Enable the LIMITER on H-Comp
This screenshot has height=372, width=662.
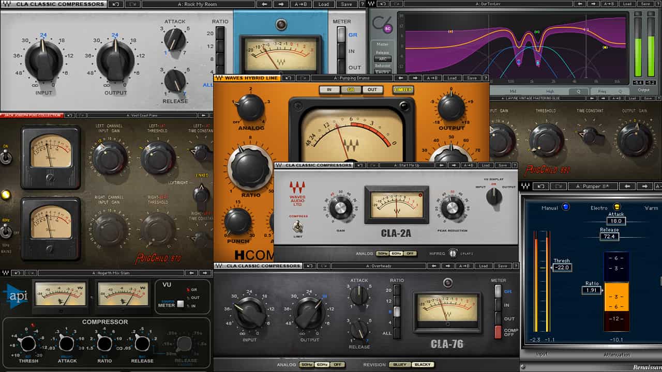(x=403, y=89)
